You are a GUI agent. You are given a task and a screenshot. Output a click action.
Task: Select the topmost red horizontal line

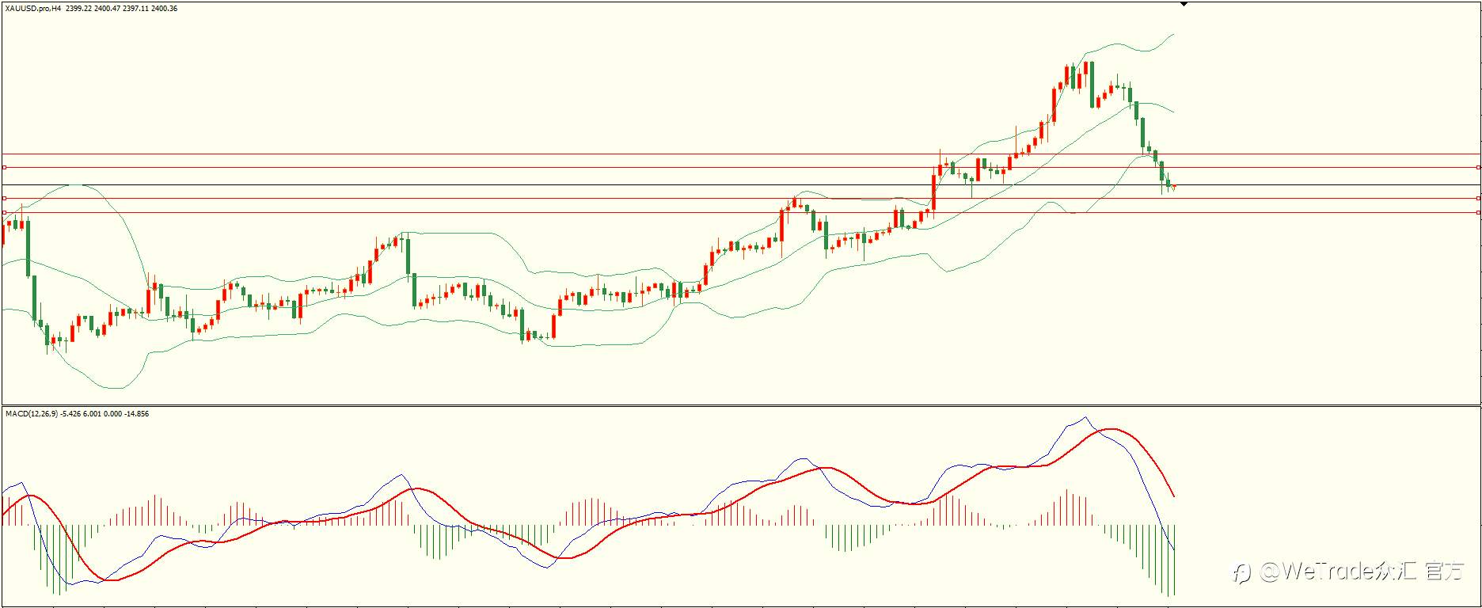[741, 154]
